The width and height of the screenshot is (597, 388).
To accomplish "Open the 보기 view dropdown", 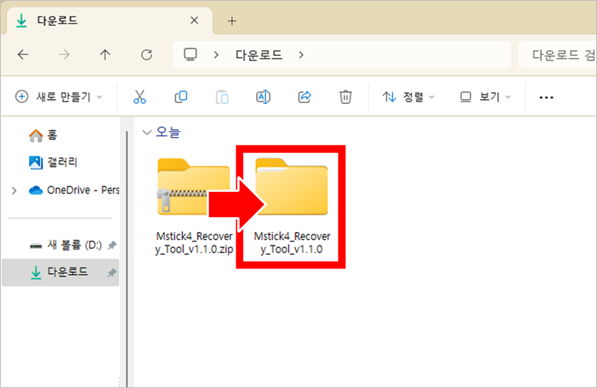I will tap(485, 97).
